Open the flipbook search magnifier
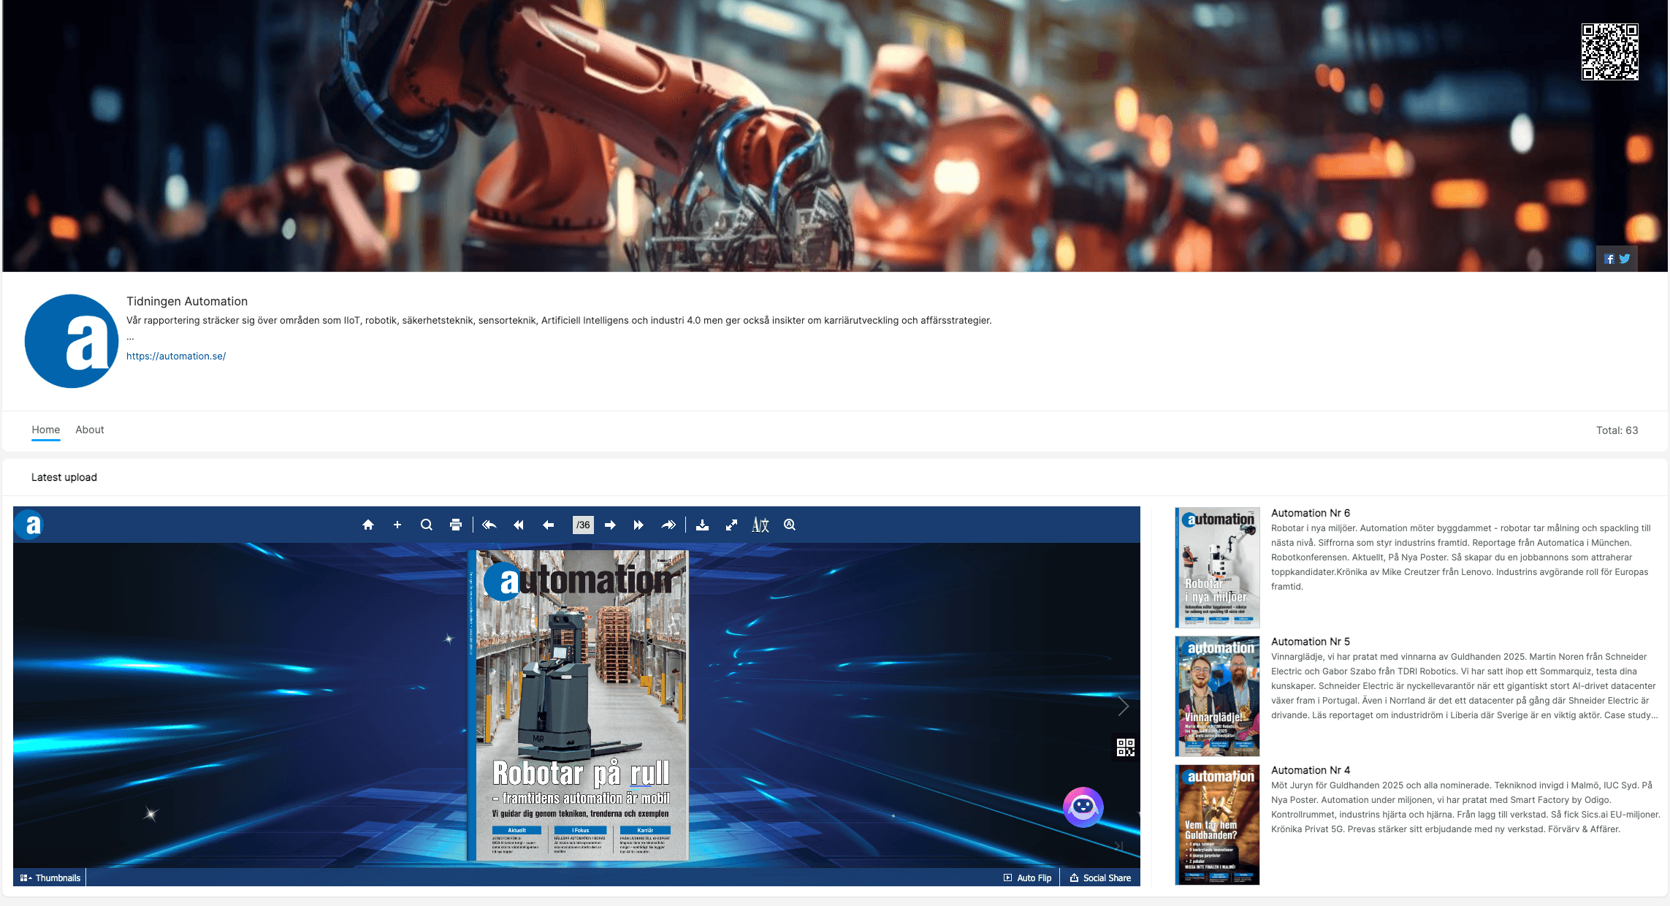Image resolution: width=1670 pixels, height=906 pixels. [x=427, y=525]
